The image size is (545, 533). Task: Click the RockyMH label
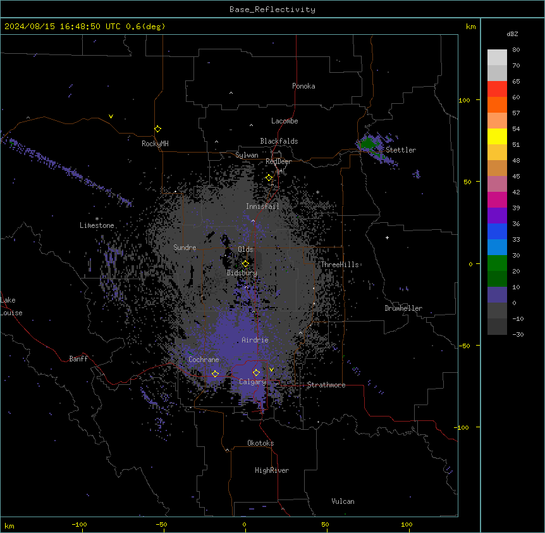(x=155, y=144)
